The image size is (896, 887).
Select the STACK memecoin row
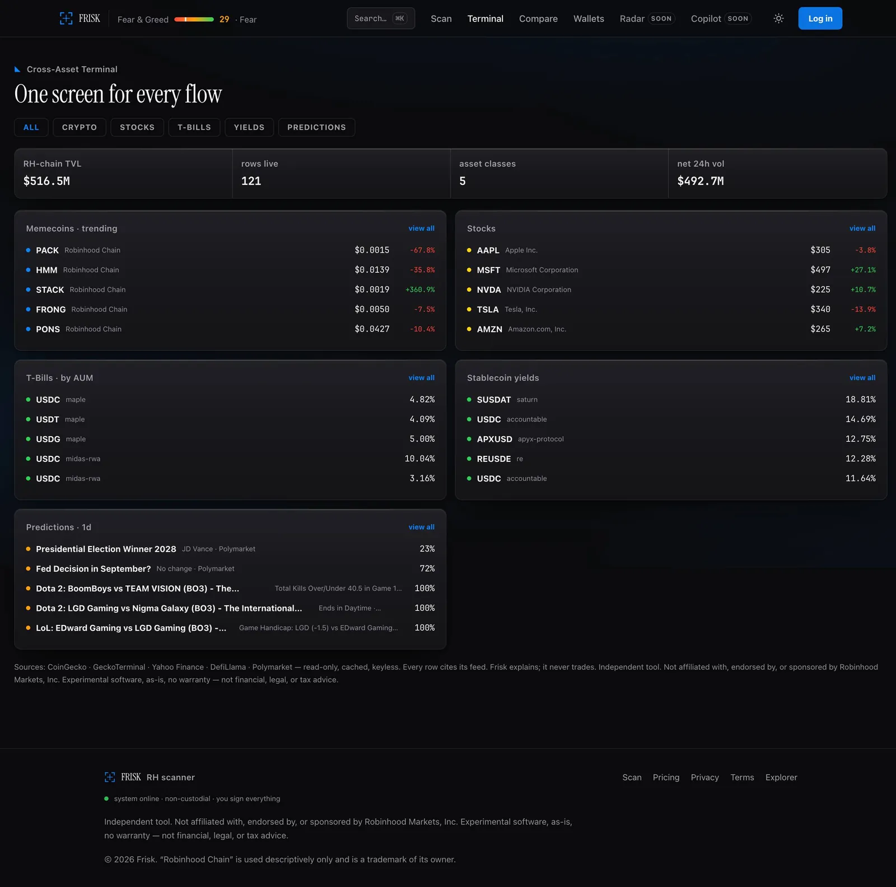230,290
